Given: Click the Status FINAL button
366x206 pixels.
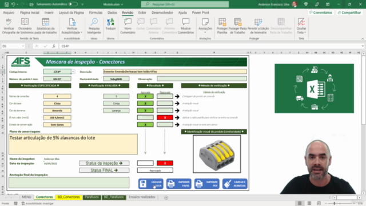Looking at the screenshot, I should tap(104, 170).
